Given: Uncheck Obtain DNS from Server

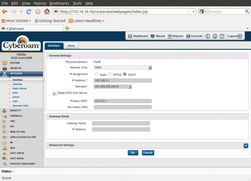Looking at the screenshot, I should pyautogui.click(x=55, y=93).
